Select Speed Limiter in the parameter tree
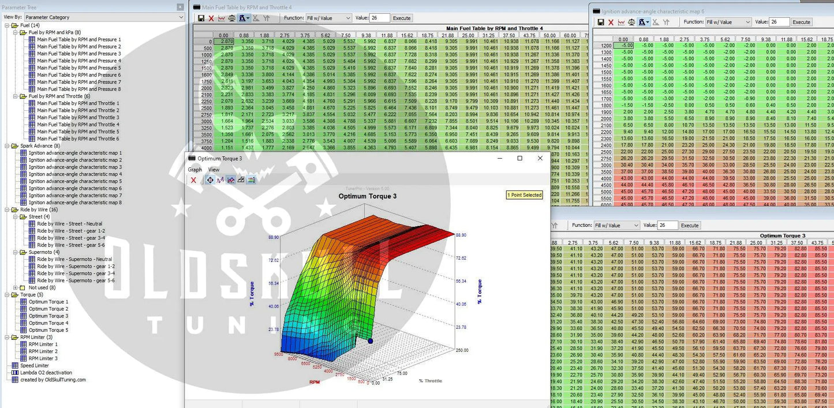This screenshot has width=834, height=408. [x=34, y=365]
